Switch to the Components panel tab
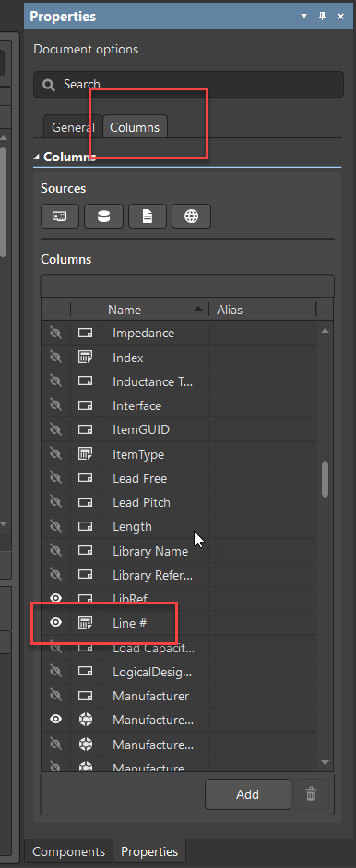Image resolution: width=356 pixels, height=868 pixels. pyautogui.click(x=68, y=851)
